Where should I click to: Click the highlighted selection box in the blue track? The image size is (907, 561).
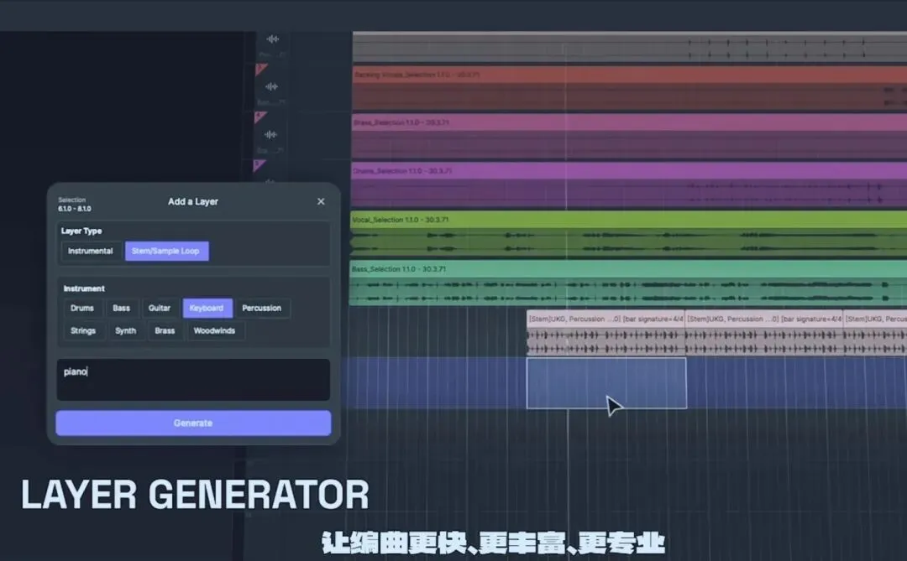tap(607, 383)
